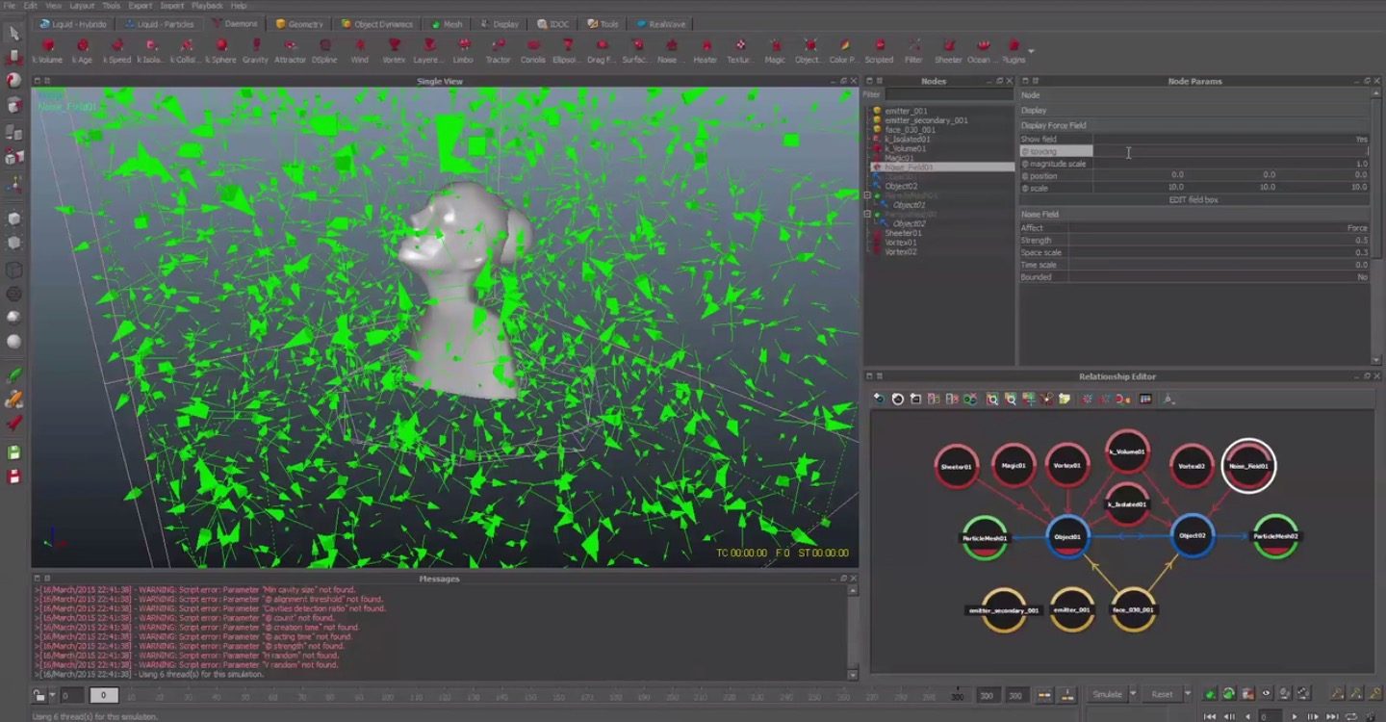Add an Ocean daemon from shelf

pos(981,50)
